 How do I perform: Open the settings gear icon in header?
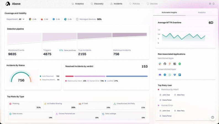pos(210,4)
